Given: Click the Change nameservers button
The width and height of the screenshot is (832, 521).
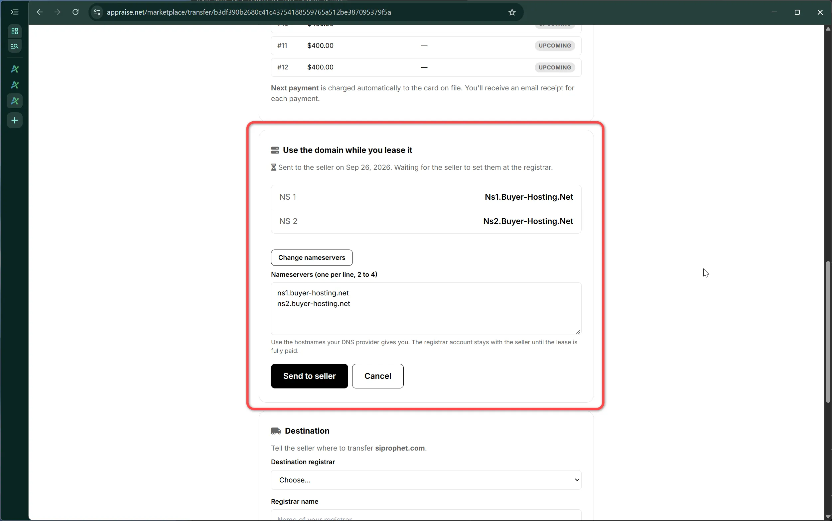Looking at the screenshot, I should coord(312,258).
